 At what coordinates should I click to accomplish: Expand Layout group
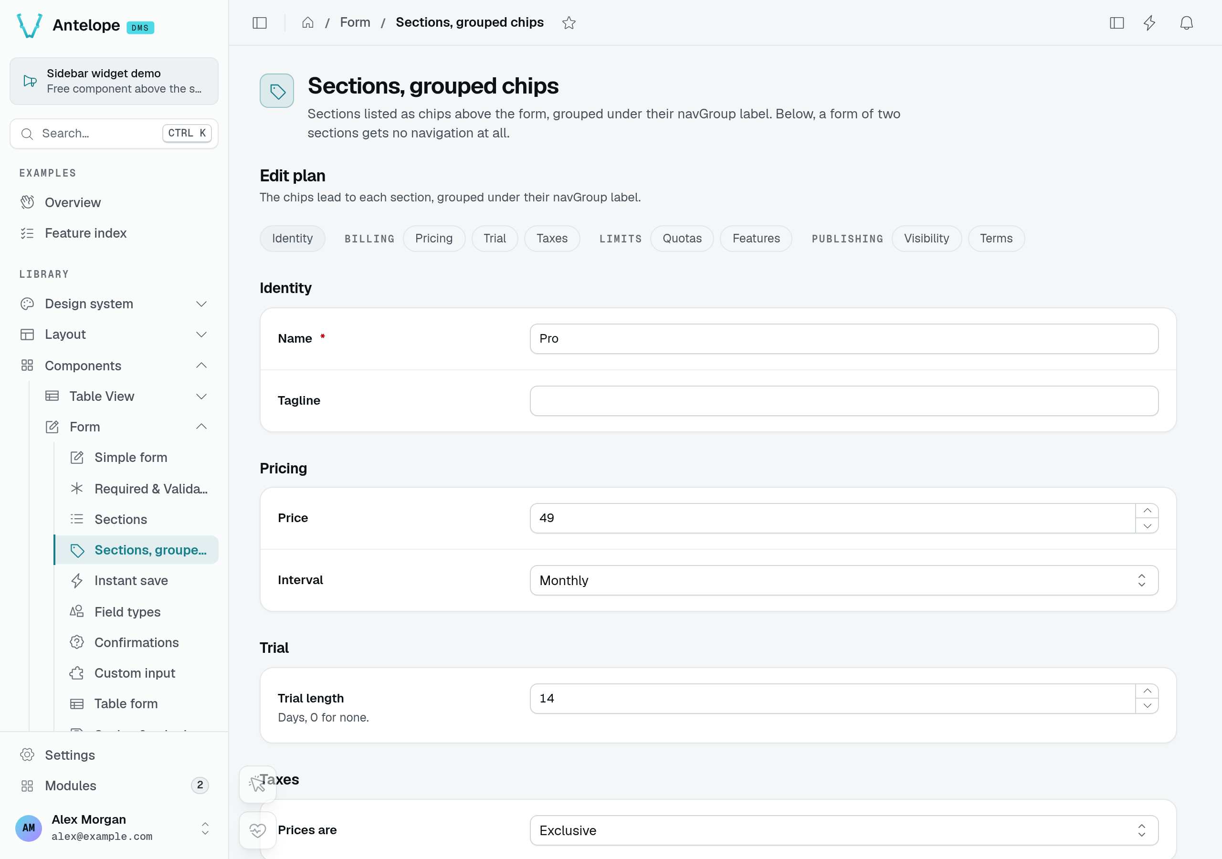(x=114, y=334)
